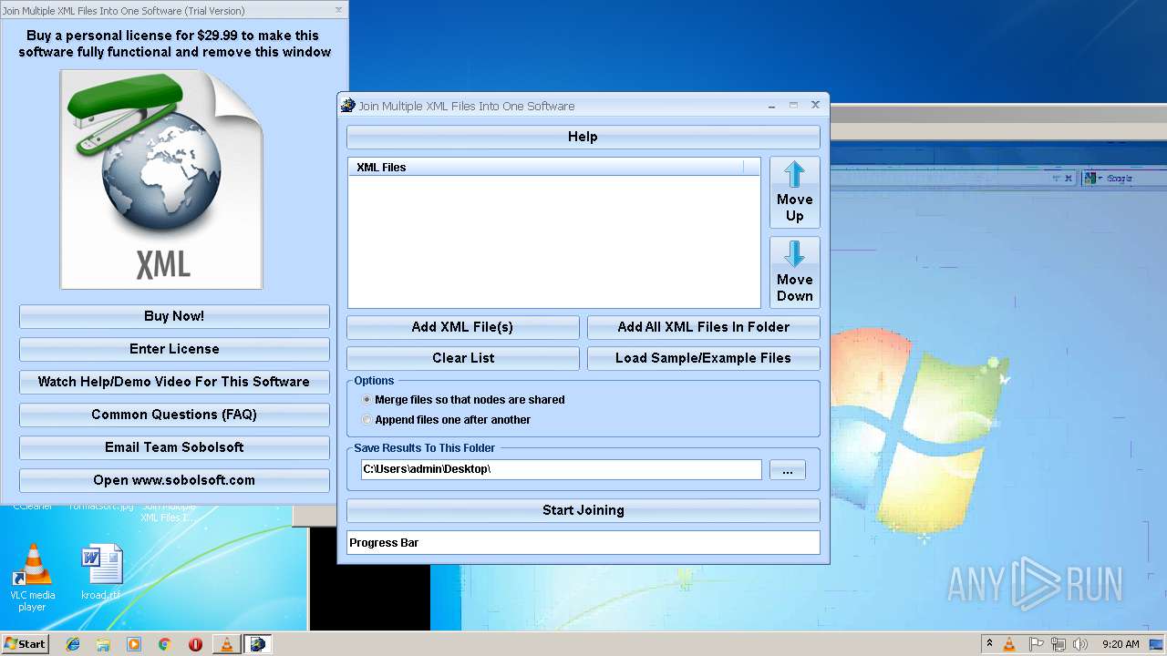1167x656 pixels.
Task: Launch Internet Explorer from taskbar
Action: coord(73,644)
